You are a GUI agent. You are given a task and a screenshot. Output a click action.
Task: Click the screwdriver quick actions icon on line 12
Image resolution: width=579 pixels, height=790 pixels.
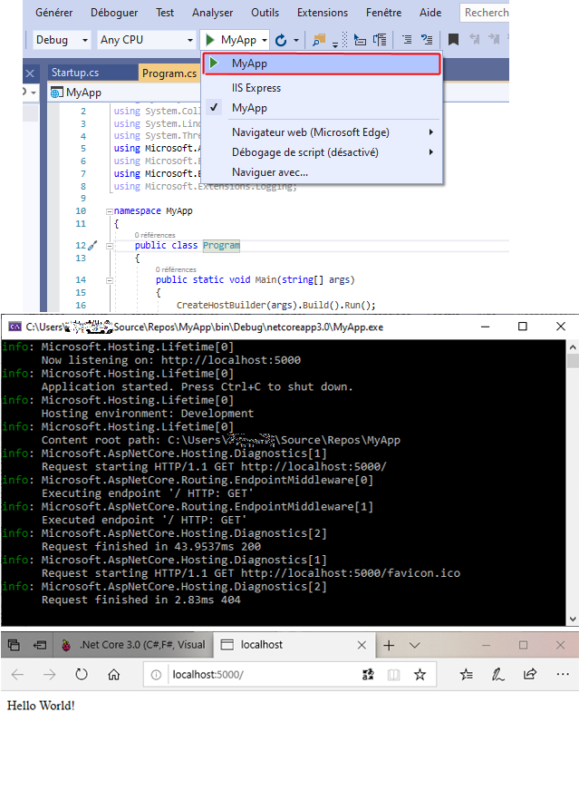point(92,246)
